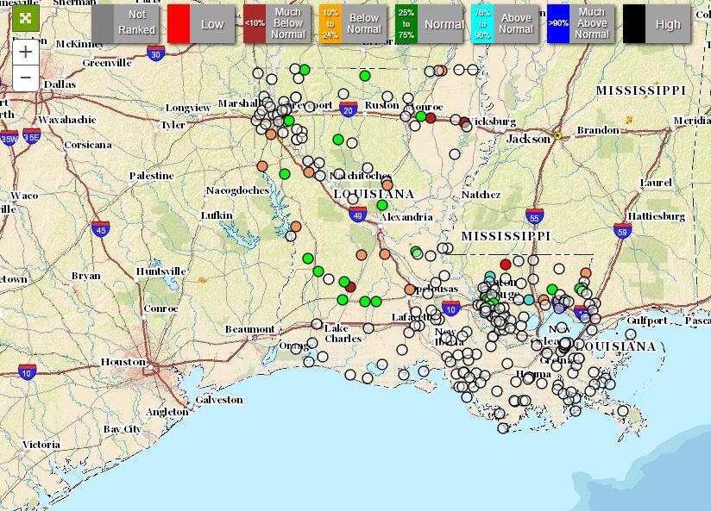Select the red Low gauge marker near Vicksburg

(x=464, y=122)
